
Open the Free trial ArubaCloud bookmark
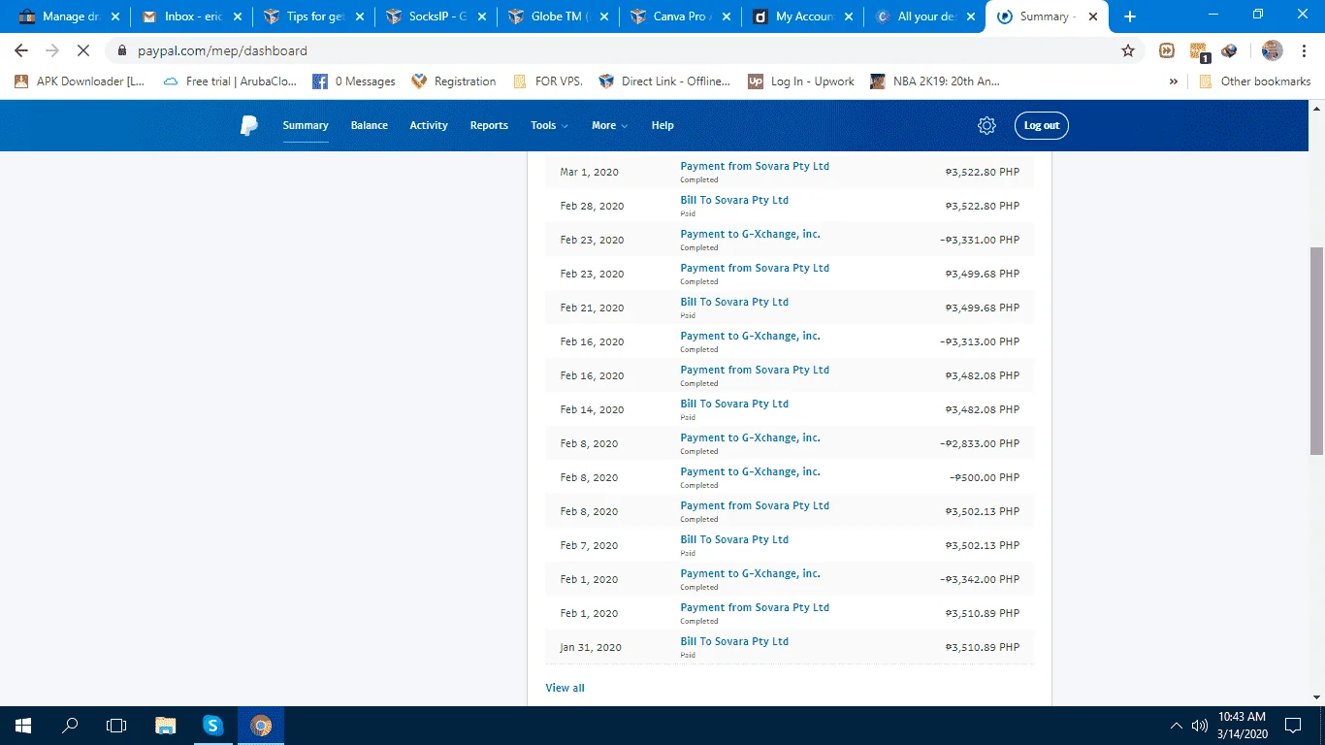tap(231, 81)
